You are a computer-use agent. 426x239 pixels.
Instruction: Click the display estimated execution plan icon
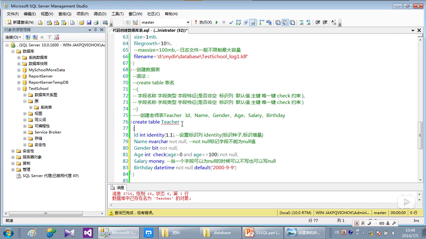tap(239, 22)
